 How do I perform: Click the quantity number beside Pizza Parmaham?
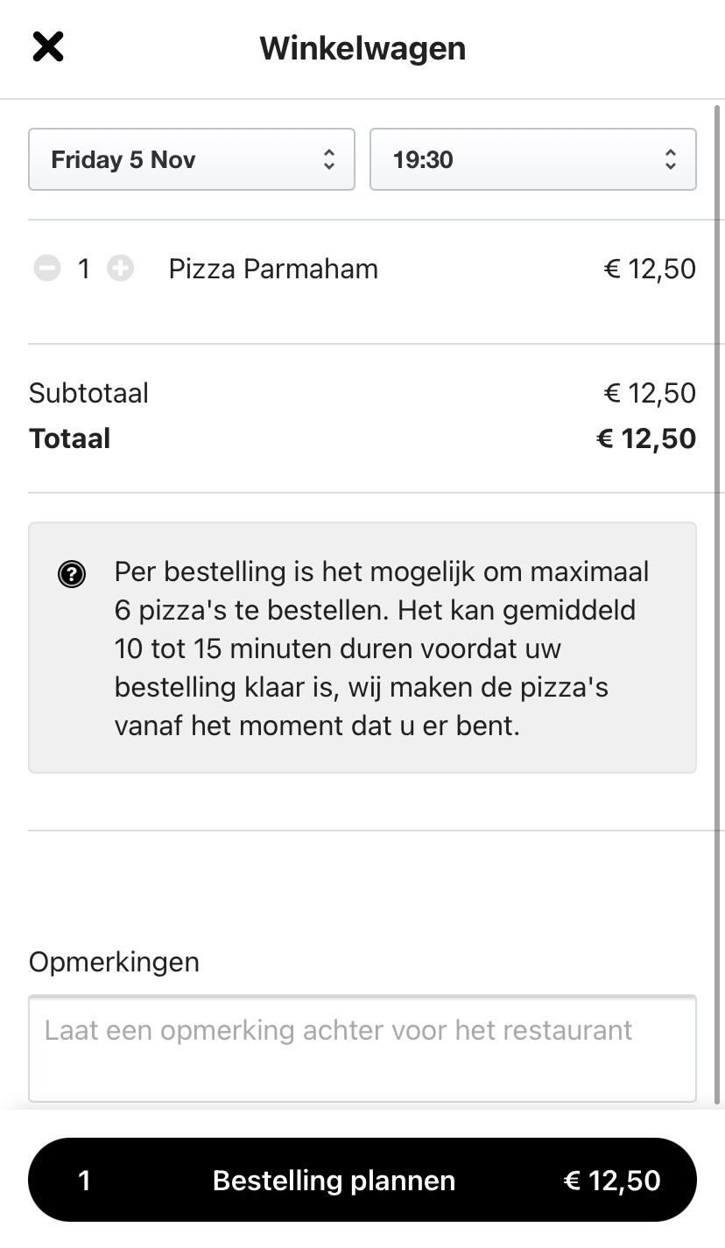click(84, 269)
